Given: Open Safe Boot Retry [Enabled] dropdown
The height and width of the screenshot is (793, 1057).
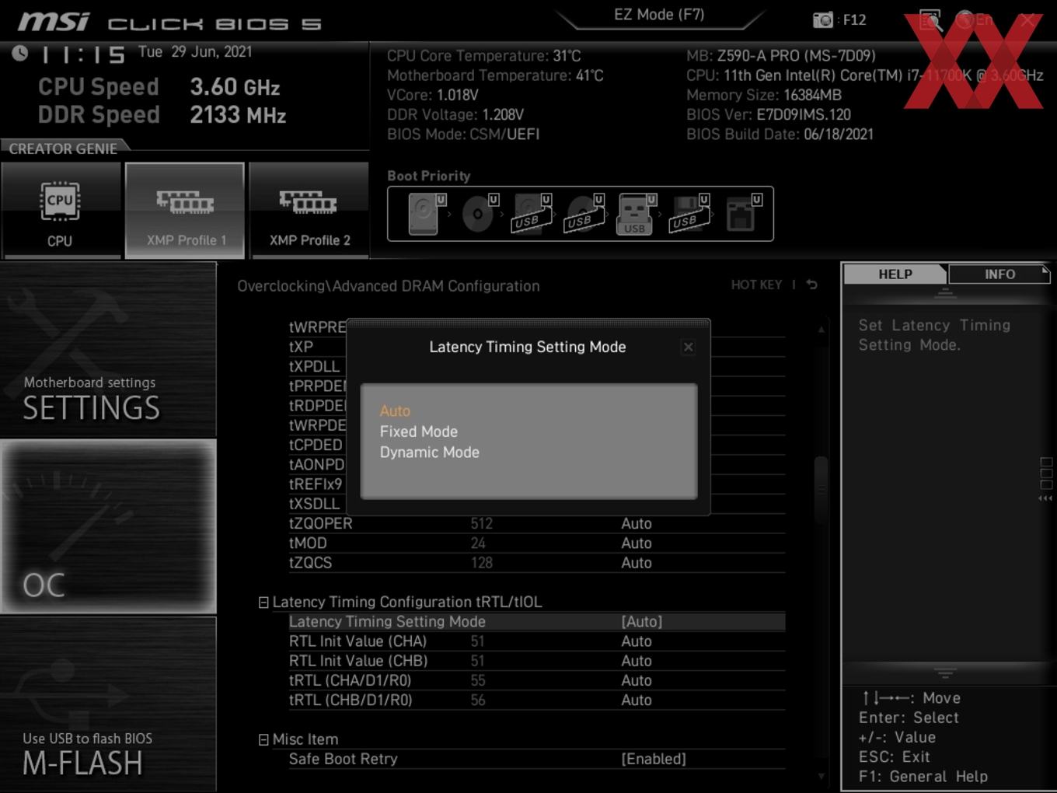Looking at the screenshot, I should 654,759.
